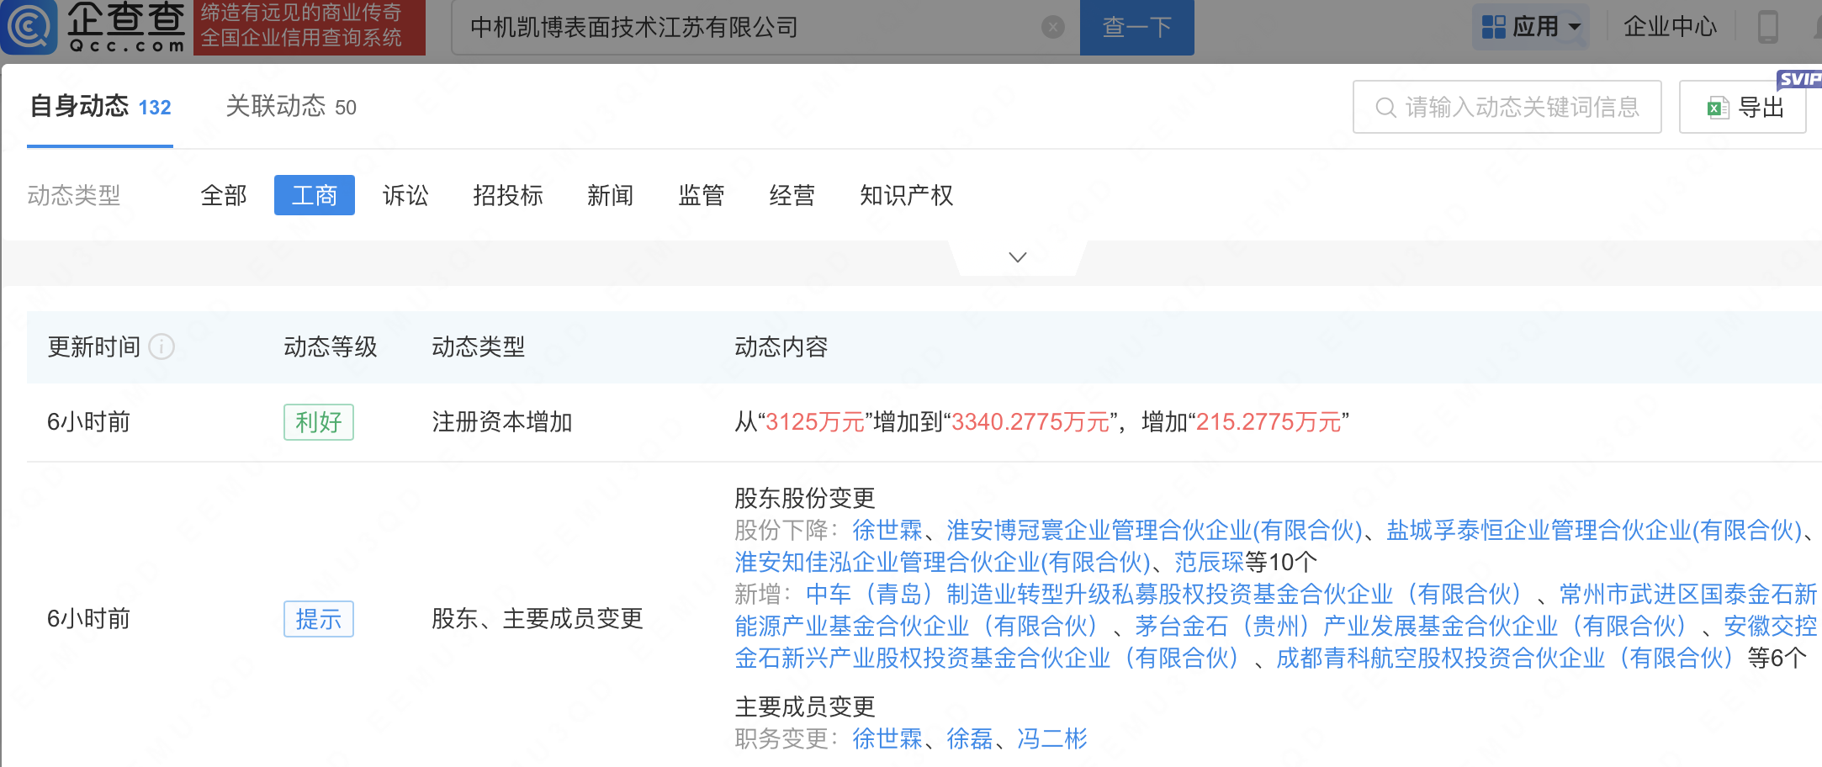Switch to 关联动态 tab
This screenshot has height=767, width=1822.
[x=291, y=107]
